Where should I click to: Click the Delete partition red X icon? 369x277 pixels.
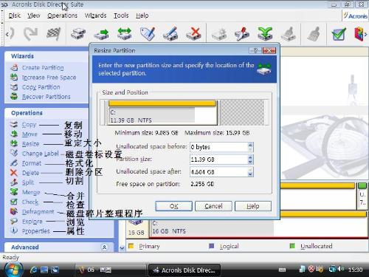(193, 33)
